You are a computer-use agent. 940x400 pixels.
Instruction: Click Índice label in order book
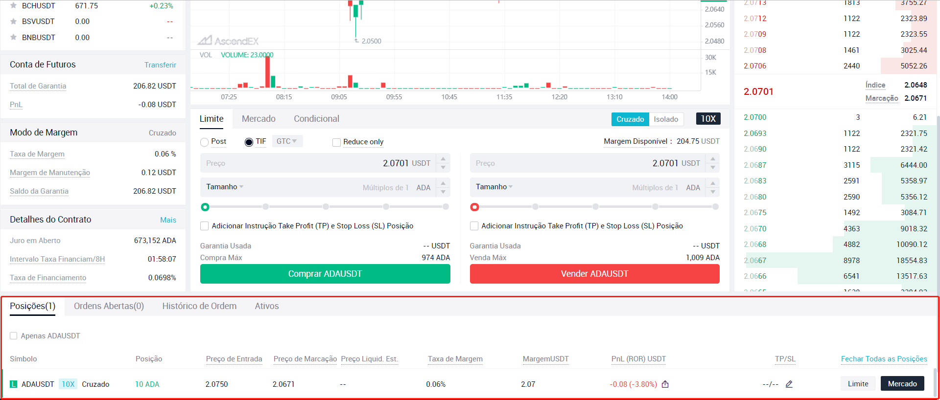(875, 85)
